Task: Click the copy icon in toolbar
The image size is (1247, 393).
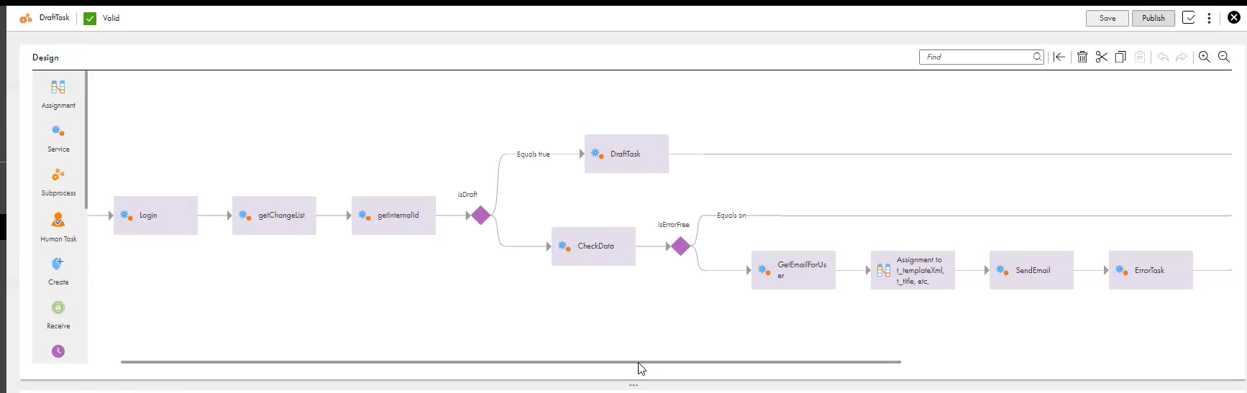Action: coord(1120,57)
